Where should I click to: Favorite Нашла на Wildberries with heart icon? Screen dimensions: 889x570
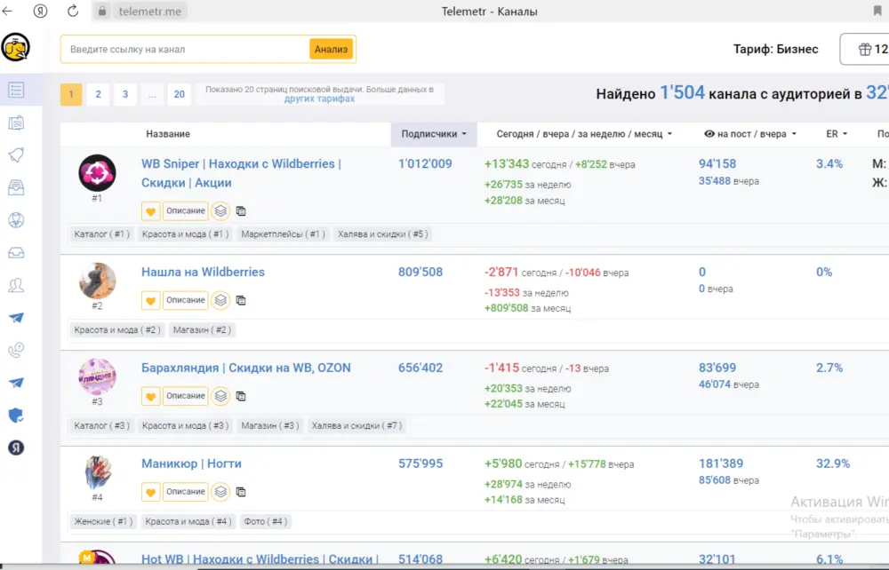click(151, 301)
